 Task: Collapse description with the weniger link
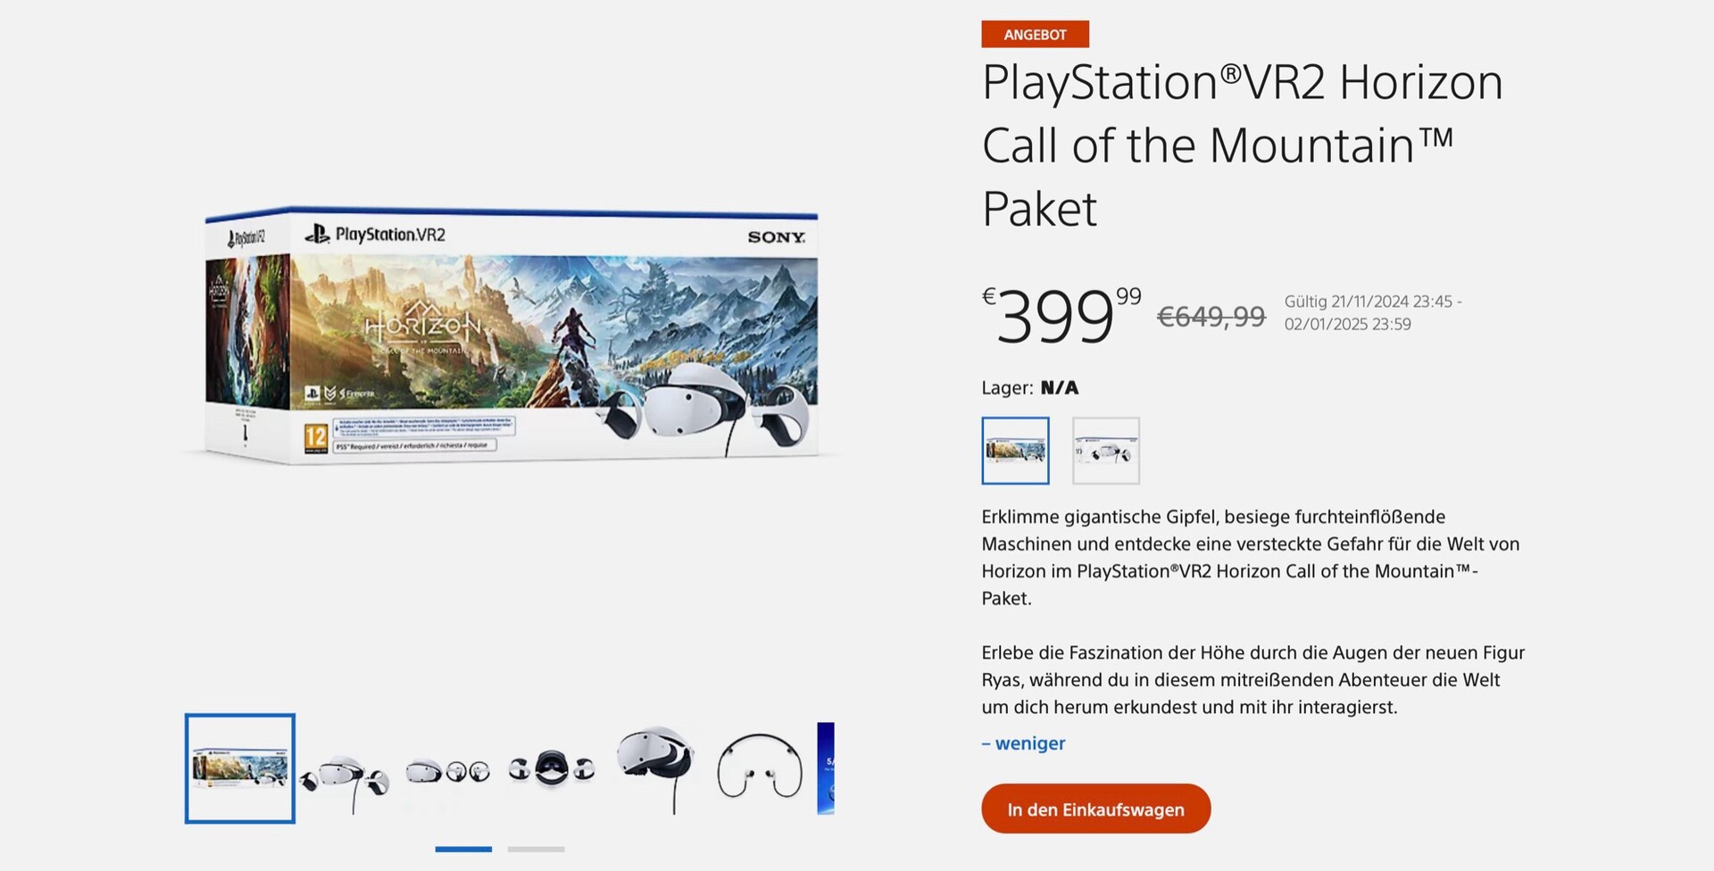point(1023,743)
